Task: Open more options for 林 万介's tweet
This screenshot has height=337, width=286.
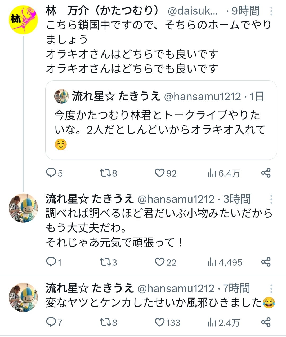Action: pyautogui.click(x=271, y=11)
